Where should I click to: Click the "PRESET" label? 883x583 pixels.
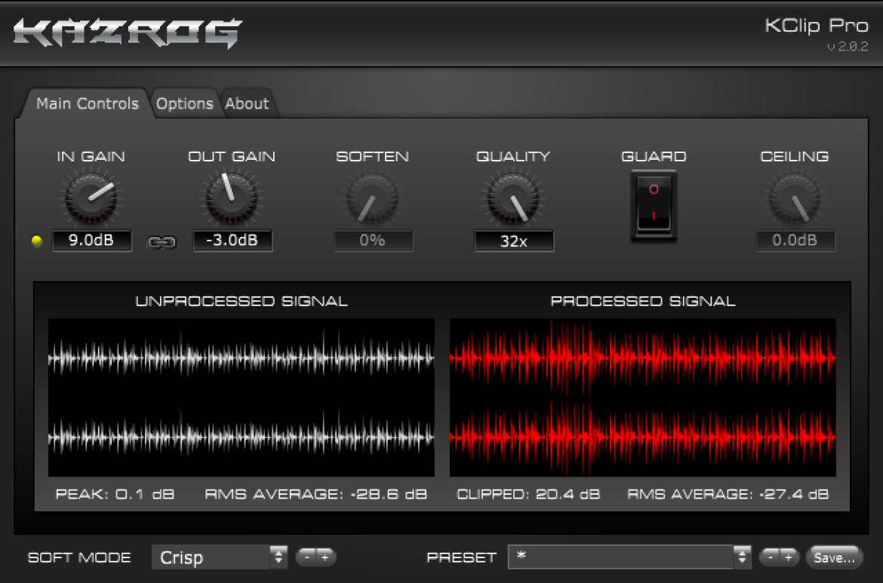tap(462, 557)
